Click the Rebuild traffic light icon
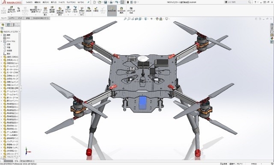The width and height of the screenshot is (274, 165). tap(128, 2)
